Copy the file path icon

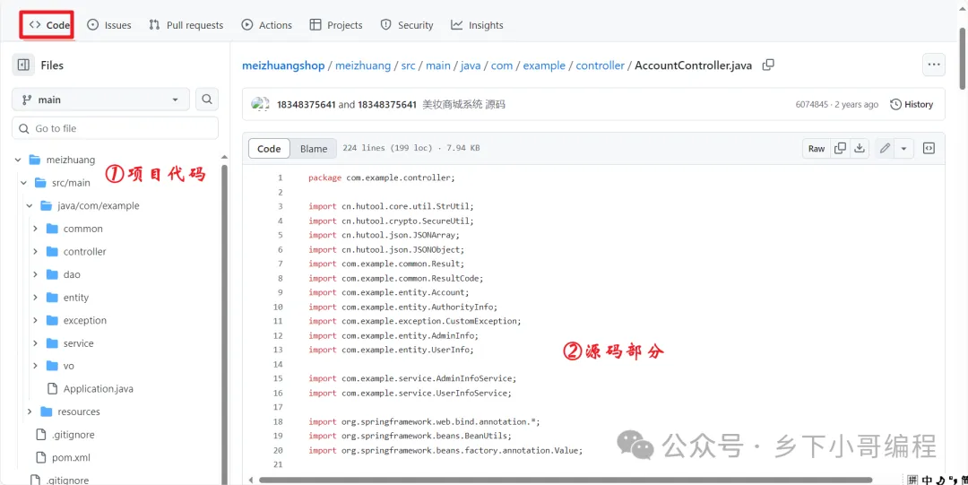click(x=768, y=65)
